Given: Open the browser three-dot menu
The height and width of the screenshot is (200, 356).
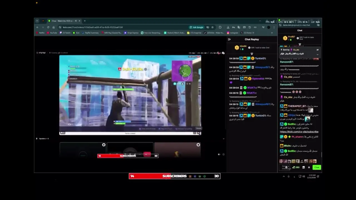Looking at the screenshot, I should point(274,27).
